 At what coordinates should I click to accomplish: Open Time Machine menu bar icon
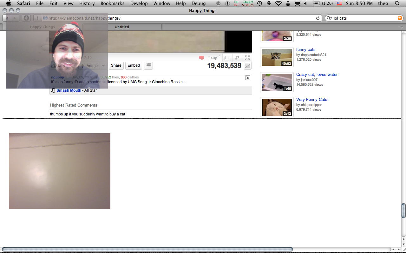tap(259, 3)
